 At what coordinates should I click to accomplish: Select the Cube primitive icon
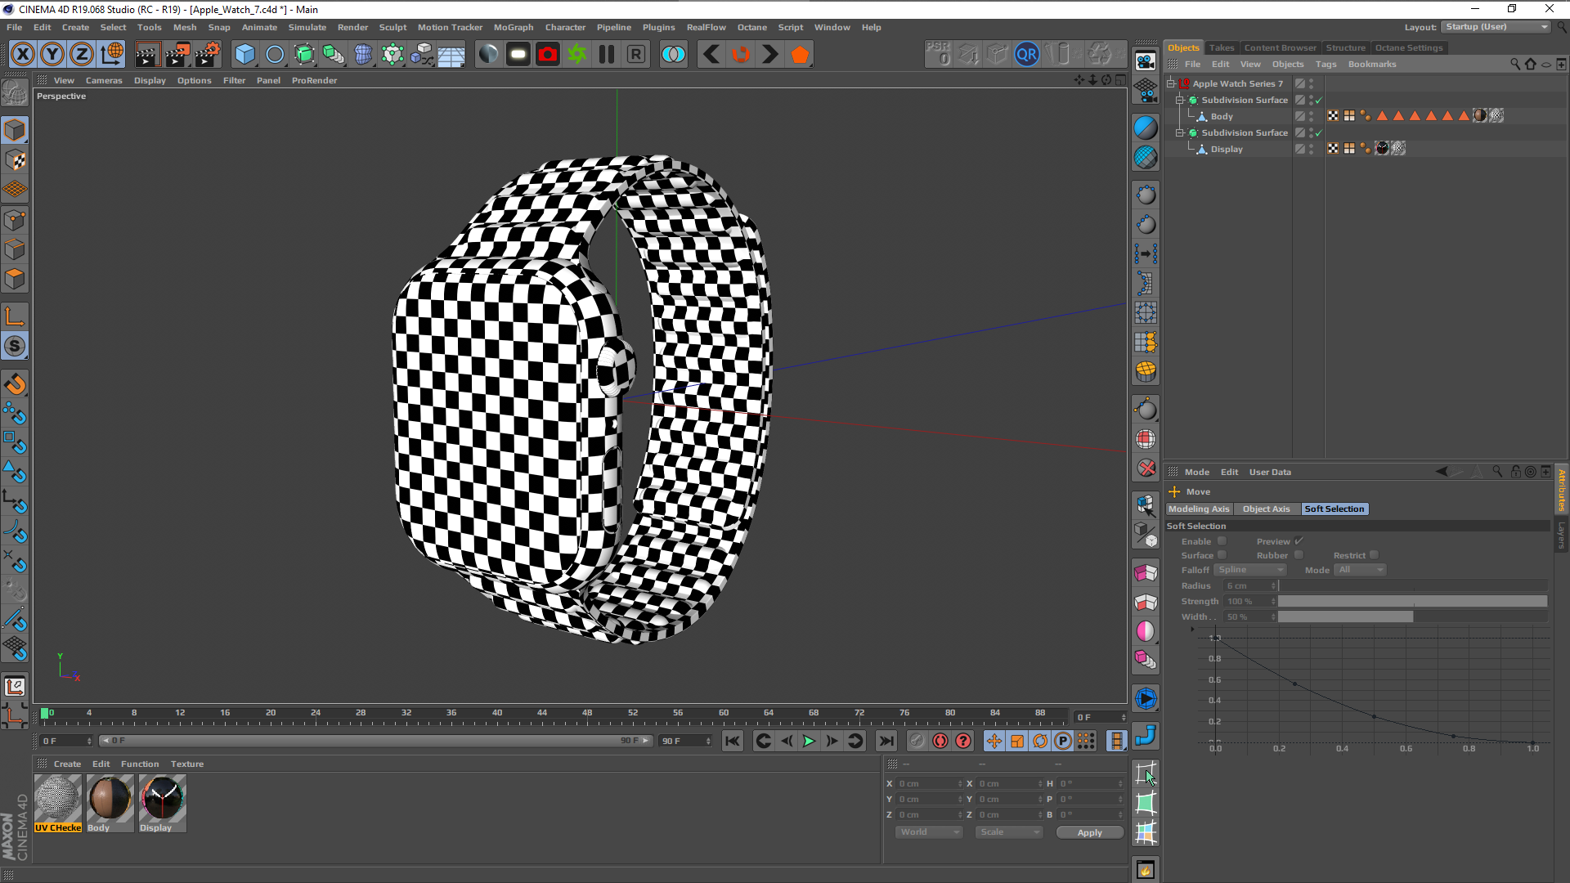coord(244,55)
